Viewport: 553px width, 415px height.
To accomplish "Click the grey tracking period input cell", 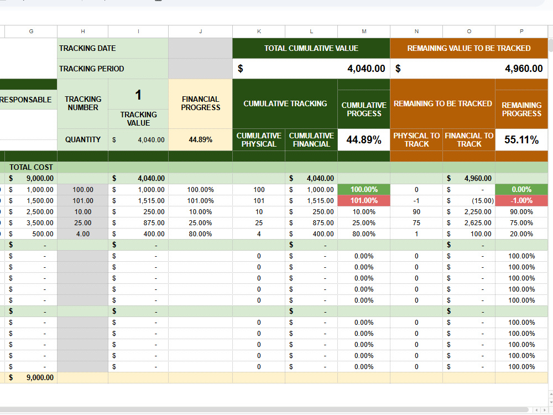I will (200, 69).
